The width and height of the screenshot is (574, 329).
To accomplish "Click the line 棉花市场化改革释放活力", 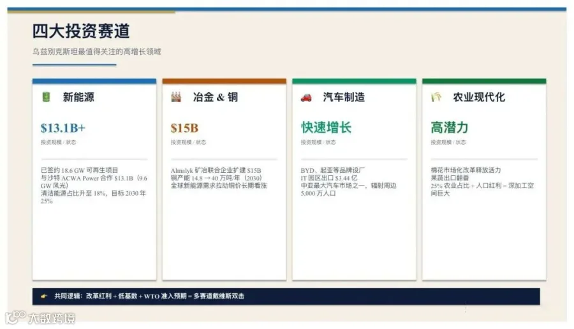I will (x=466, y=170).
